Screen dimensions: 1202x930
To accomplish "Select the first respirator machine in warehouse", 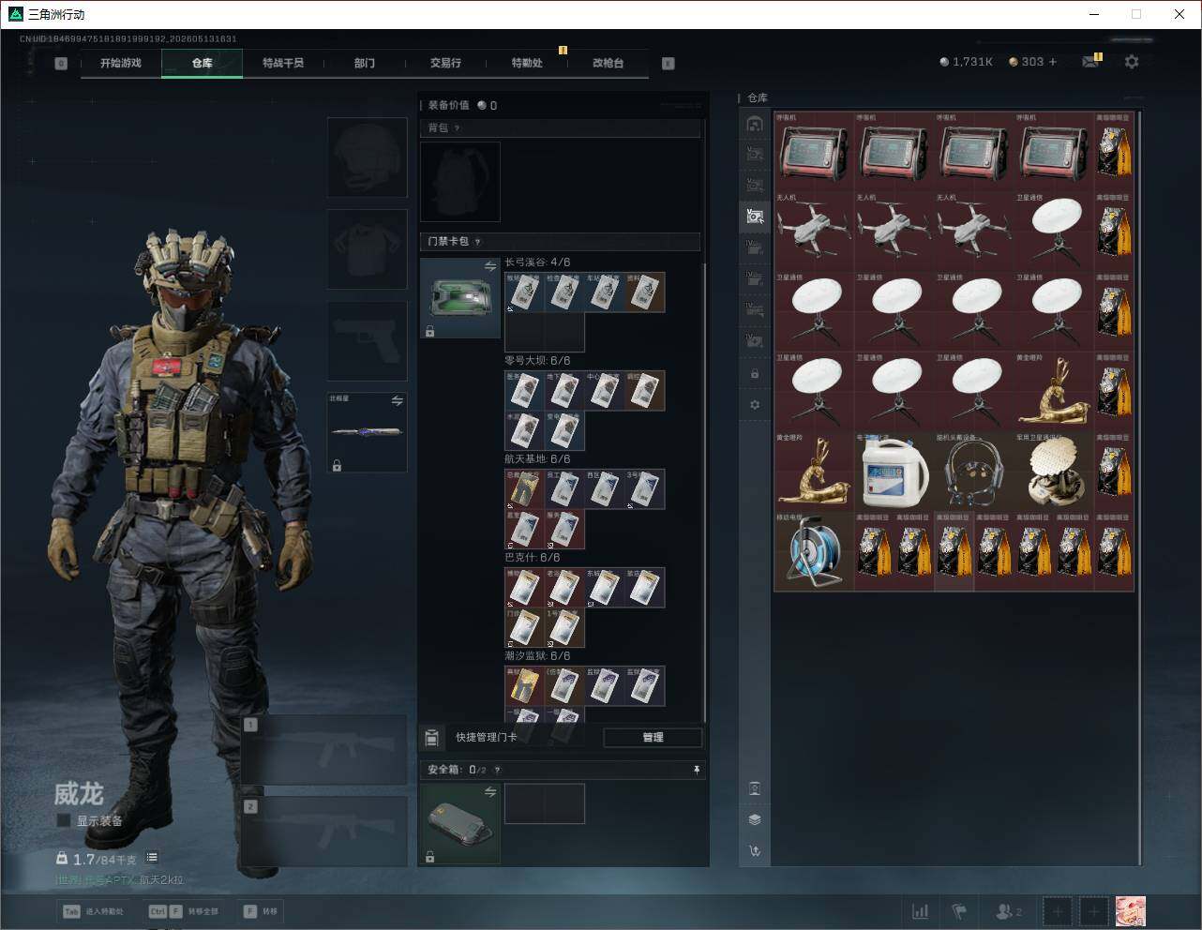I will tap(814, 153).
